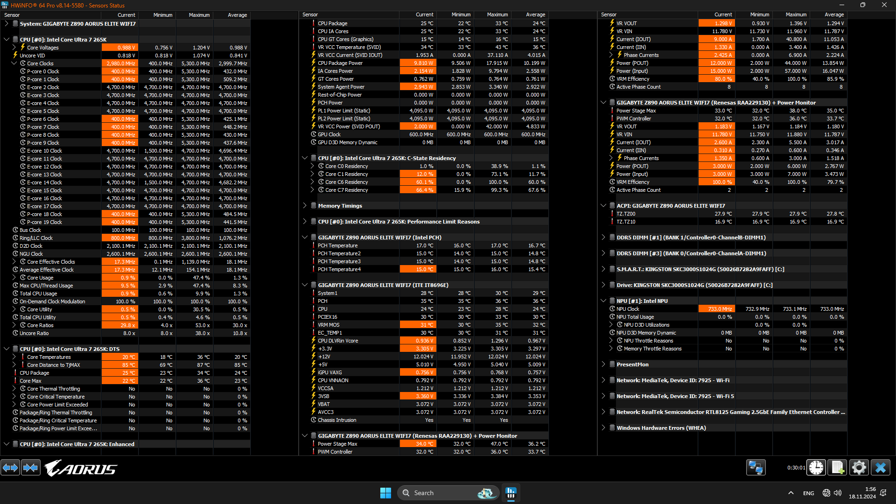The width and height of the screenshot is (896, 504).
Task: Expand the Performance Limit Reasons section
Action: [305, 222]
